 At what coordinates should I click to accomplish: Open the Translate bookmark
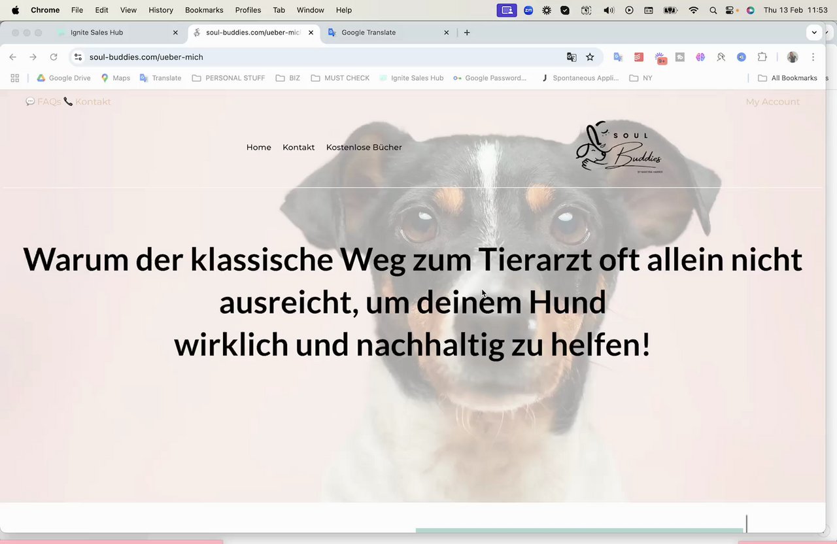point(160,78)
